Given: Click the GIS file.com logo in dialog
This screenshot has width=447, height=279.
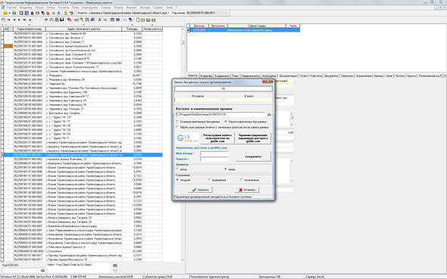Looking at the screenshot, I should (x=188, y=138).
